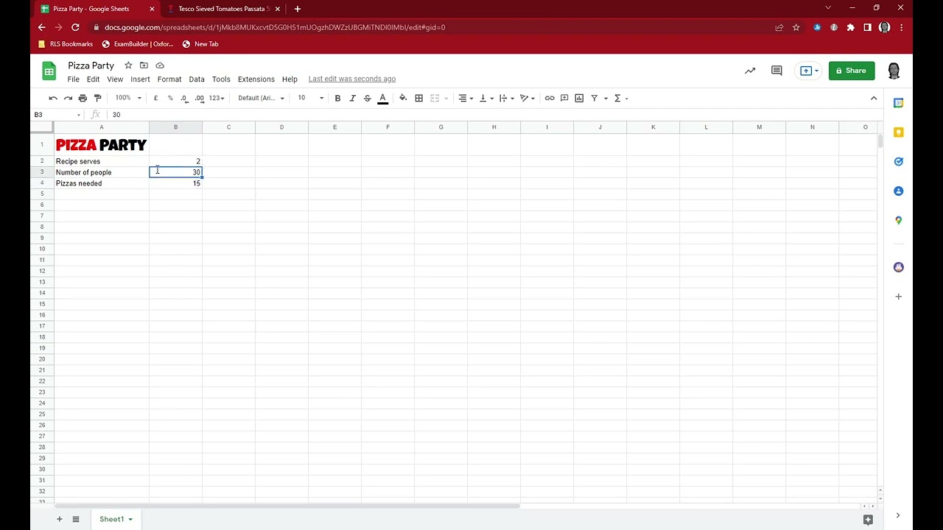943x530 pixels.
Task: Click the Merge cells icon
Action: 435,98
